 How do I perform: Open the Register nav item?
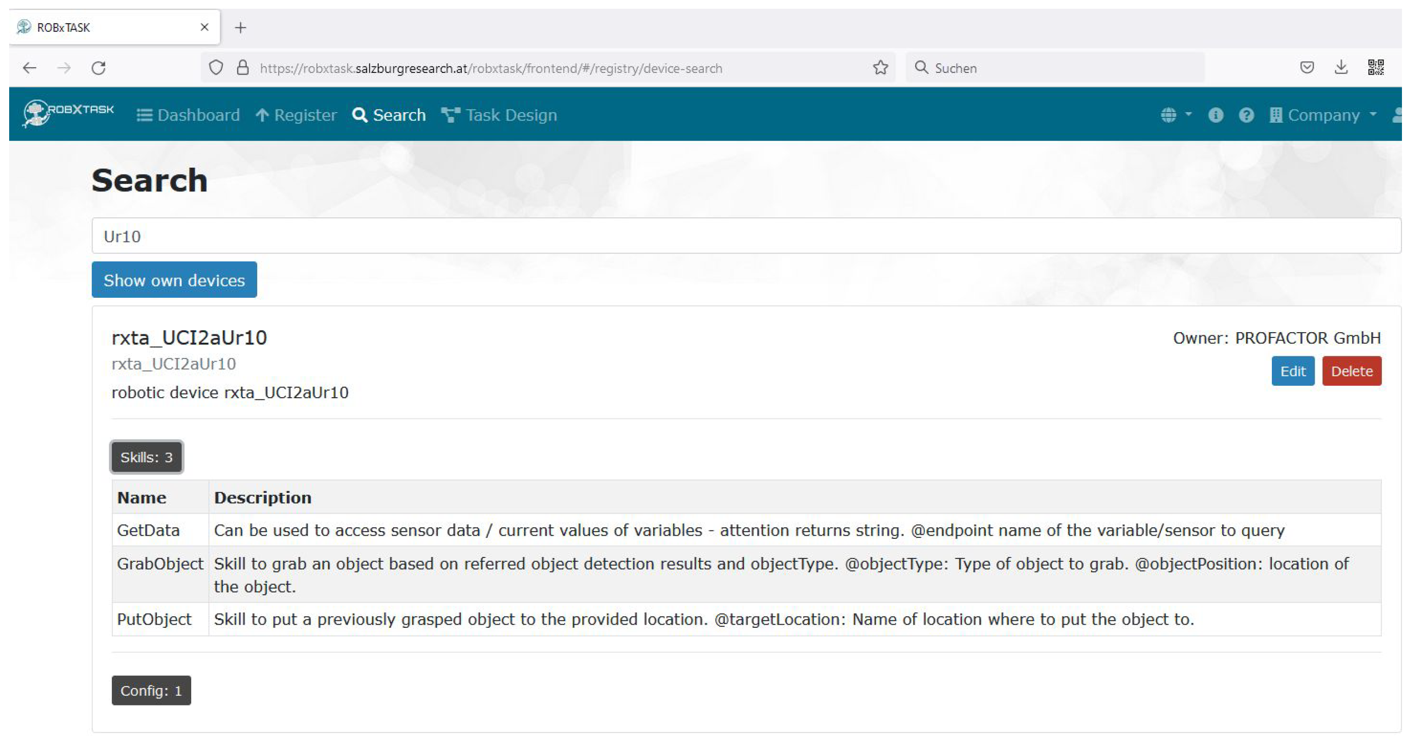[296, 115]
